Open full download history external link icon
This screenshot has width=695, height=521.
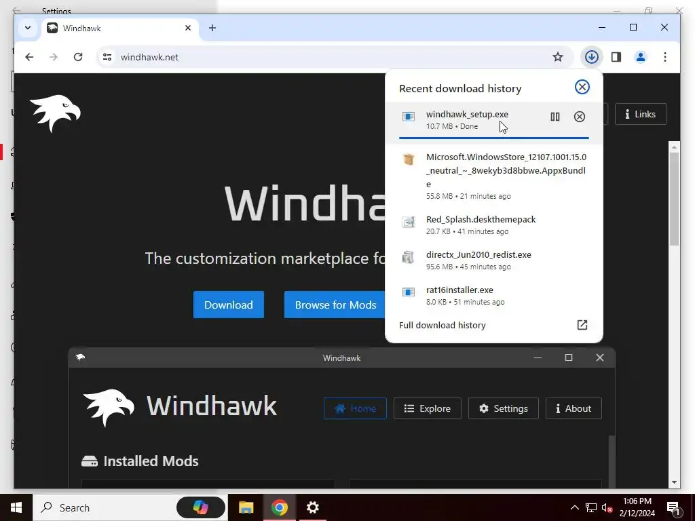pyautogui.click(x=582, y=325)
